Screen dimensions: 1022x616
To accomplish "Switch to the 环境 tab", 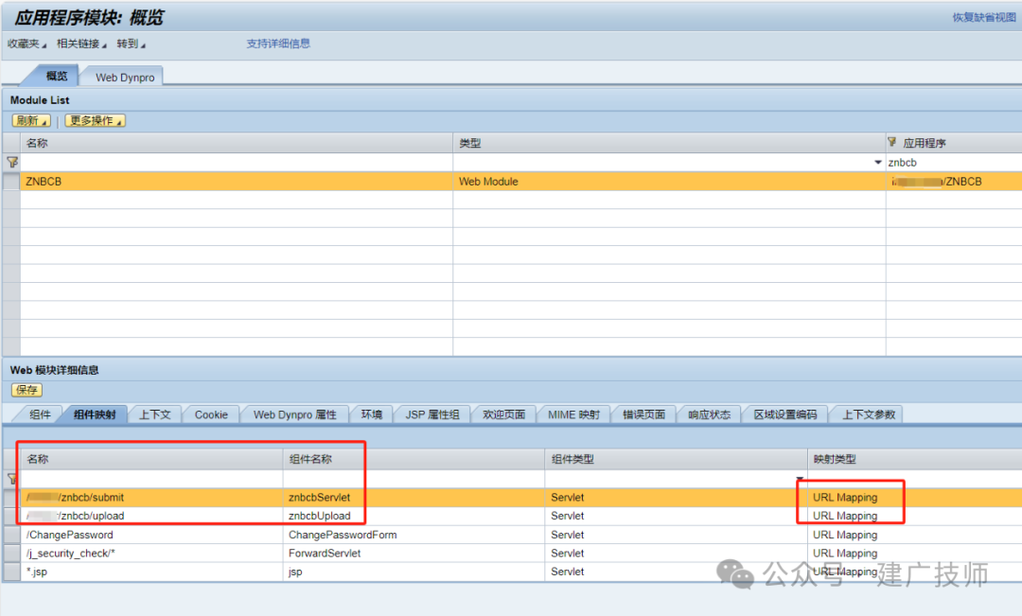I will coord(372,414).
